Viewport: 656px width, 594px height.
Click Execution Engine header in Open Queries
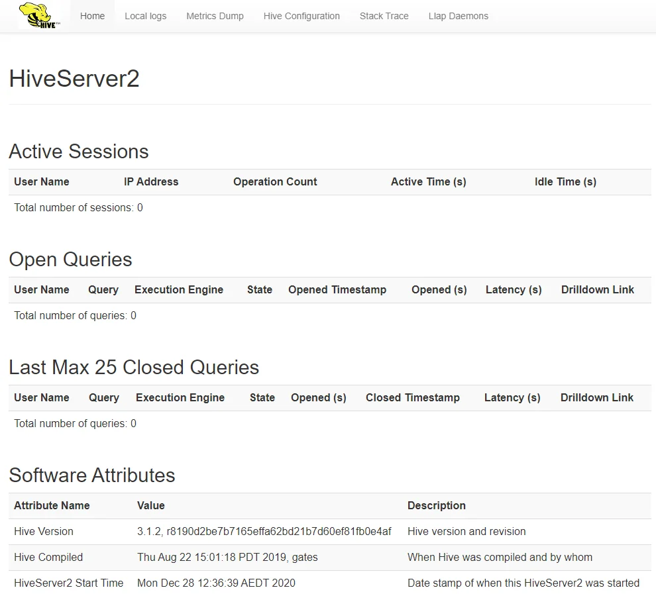tap(179, 290)
